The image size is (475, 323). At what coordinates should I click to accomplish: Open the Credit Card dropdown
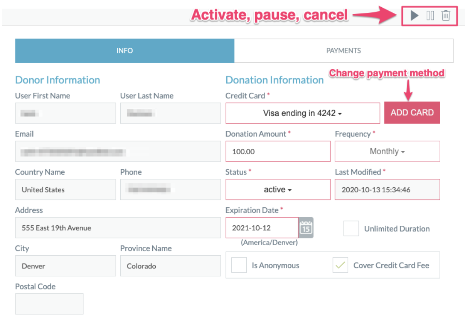303,113
